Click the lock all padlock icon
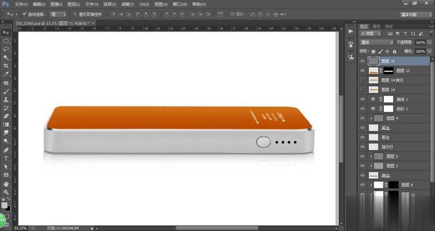 coord(394,52)
